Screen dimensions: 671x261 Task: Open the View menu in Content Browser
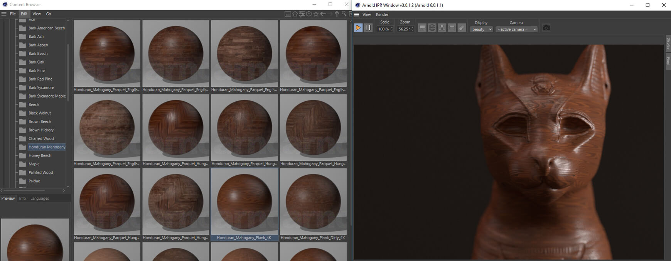pyautogui.click(x=37, y=14)
